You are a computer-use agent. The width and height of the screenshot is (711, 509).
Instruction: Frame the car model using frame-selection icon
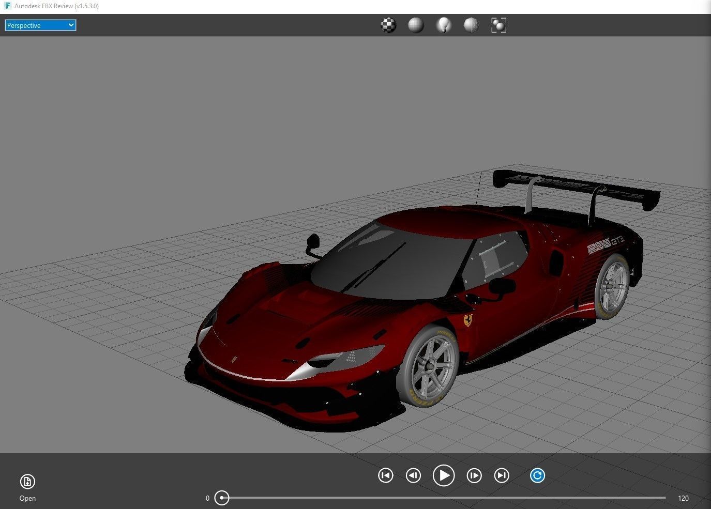[x=498, y=25]
